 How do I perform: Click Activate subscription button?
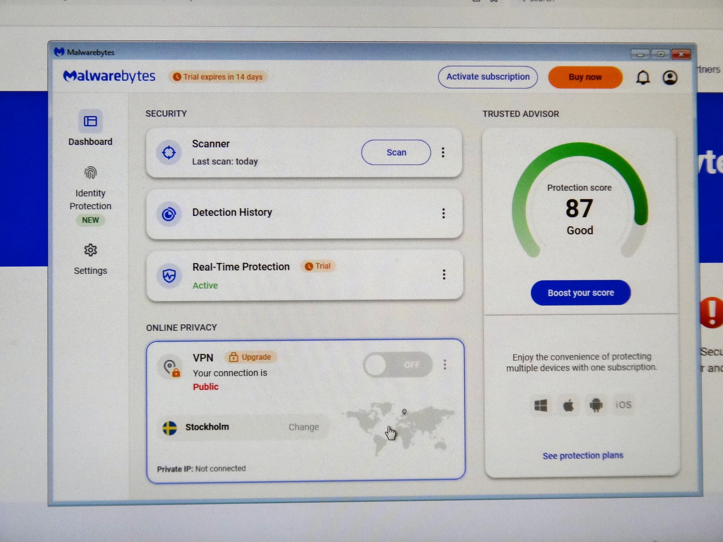point(488,77)
